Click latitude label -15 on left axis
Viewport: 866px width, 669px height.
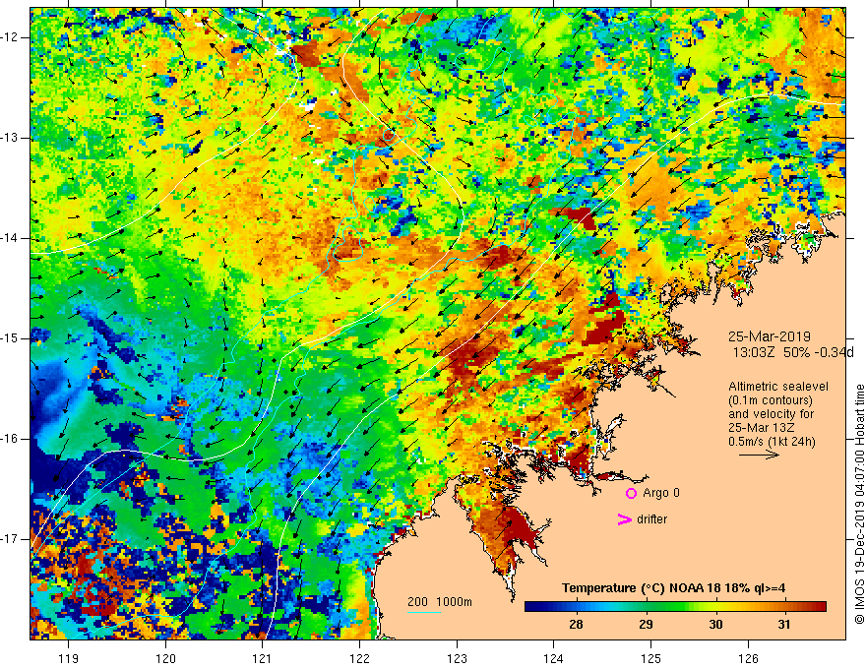pos(10,338)
